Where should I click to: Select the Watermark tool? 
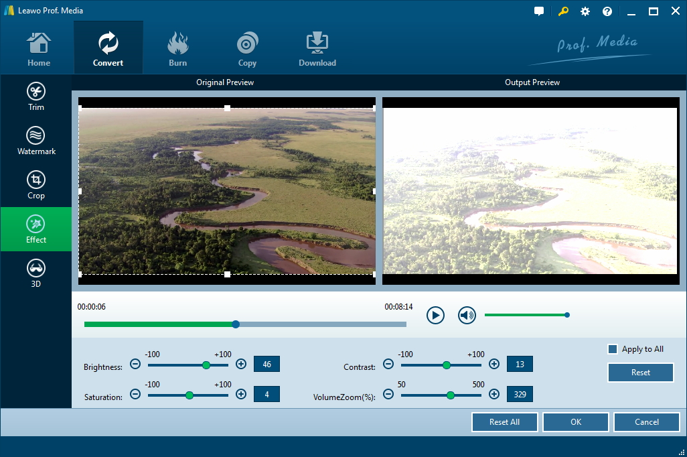point(36,141)
